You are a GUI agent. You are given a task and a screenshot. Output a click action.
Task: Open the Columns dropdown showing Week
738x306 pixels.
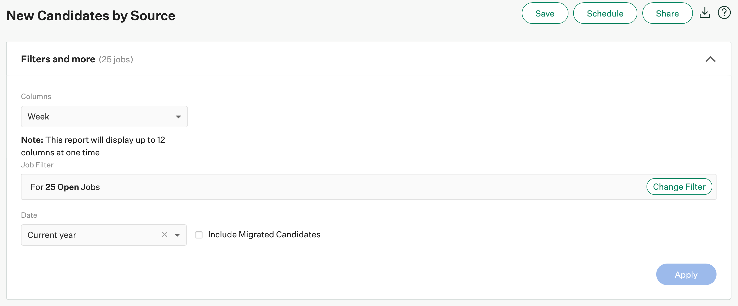104,116
